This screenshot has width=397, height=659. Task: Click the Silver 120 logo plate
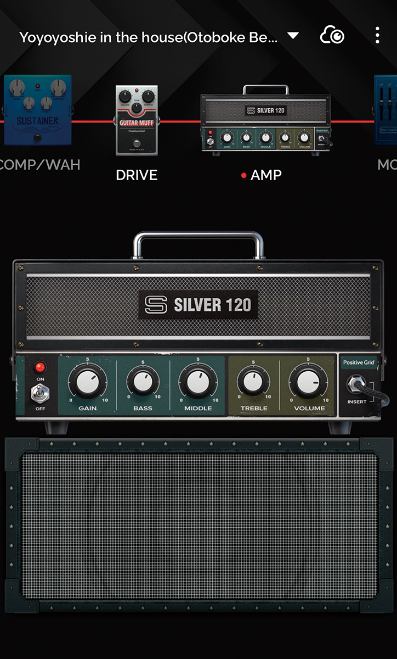(198, 304)
